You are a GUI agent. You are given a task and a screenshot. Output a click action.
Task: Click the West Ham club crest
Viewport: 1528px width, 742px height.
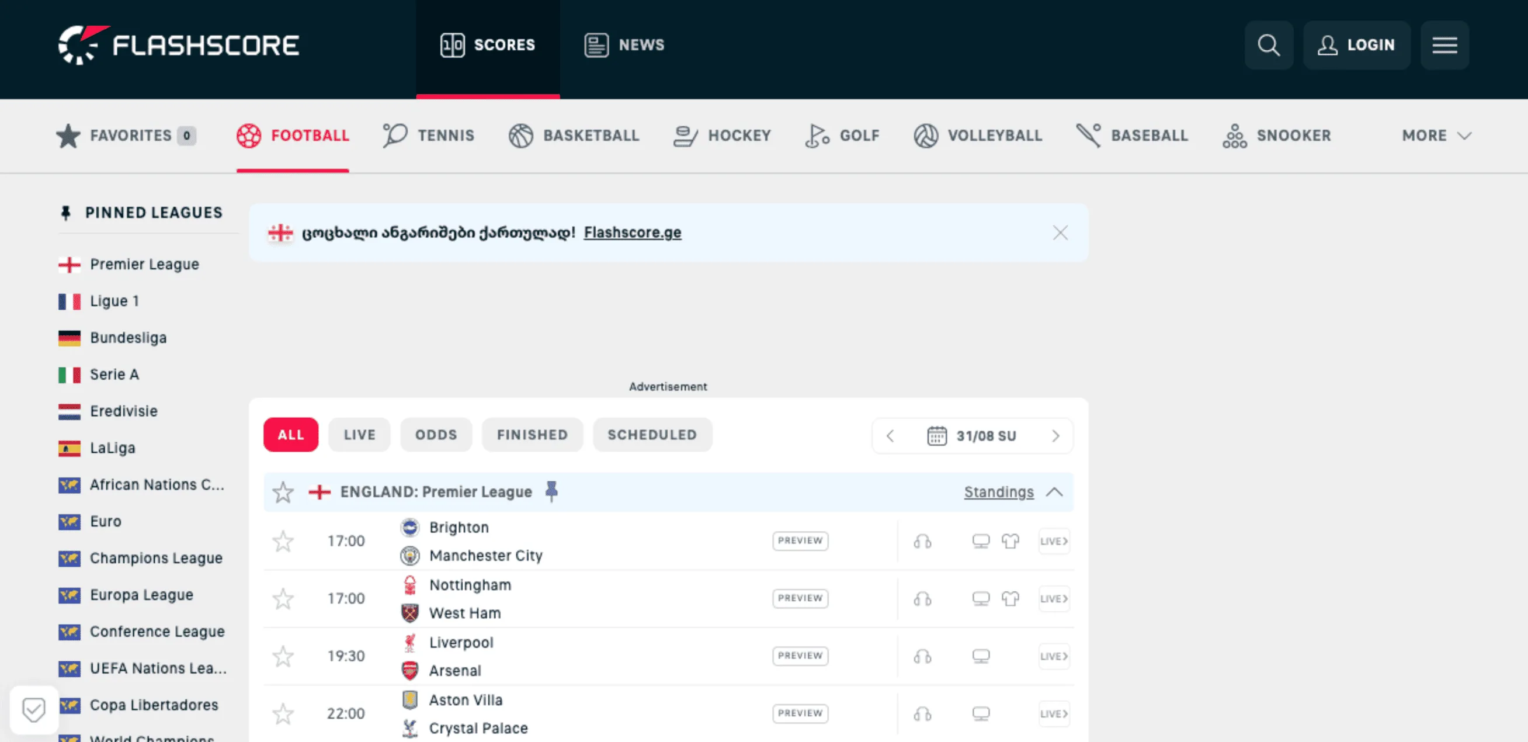pos(410,613)
